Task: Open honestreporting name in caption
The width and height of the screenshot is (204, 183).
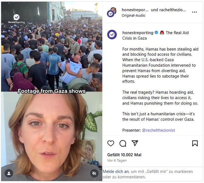Action: [x=138, y=33]
